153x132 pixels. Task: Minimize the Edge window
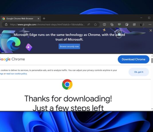click(x=141, y=18)
